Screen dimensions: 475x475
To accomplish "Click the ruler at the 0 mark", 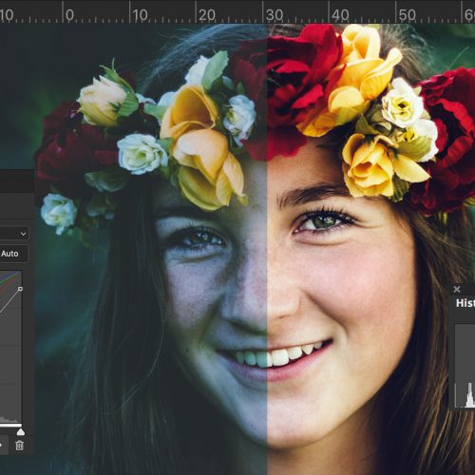I will tap(69, 14).
